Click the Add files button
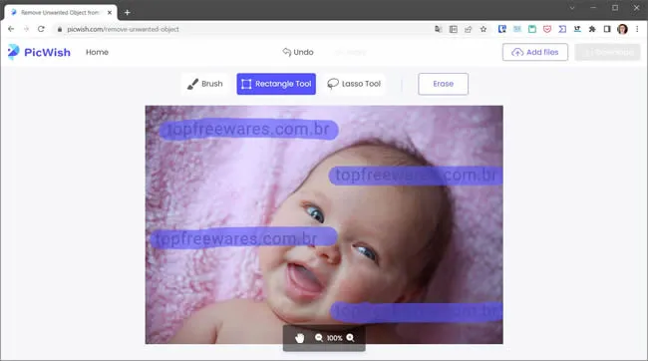The image size is (648, 361). pos(534,52)
